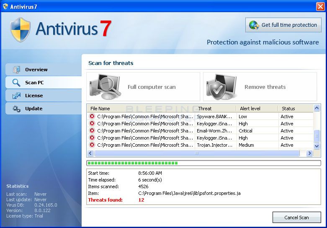Click the globe icon on Get full time protection
Image resolution: width=327 pixels, height=228 pixels.
[254, 25]
